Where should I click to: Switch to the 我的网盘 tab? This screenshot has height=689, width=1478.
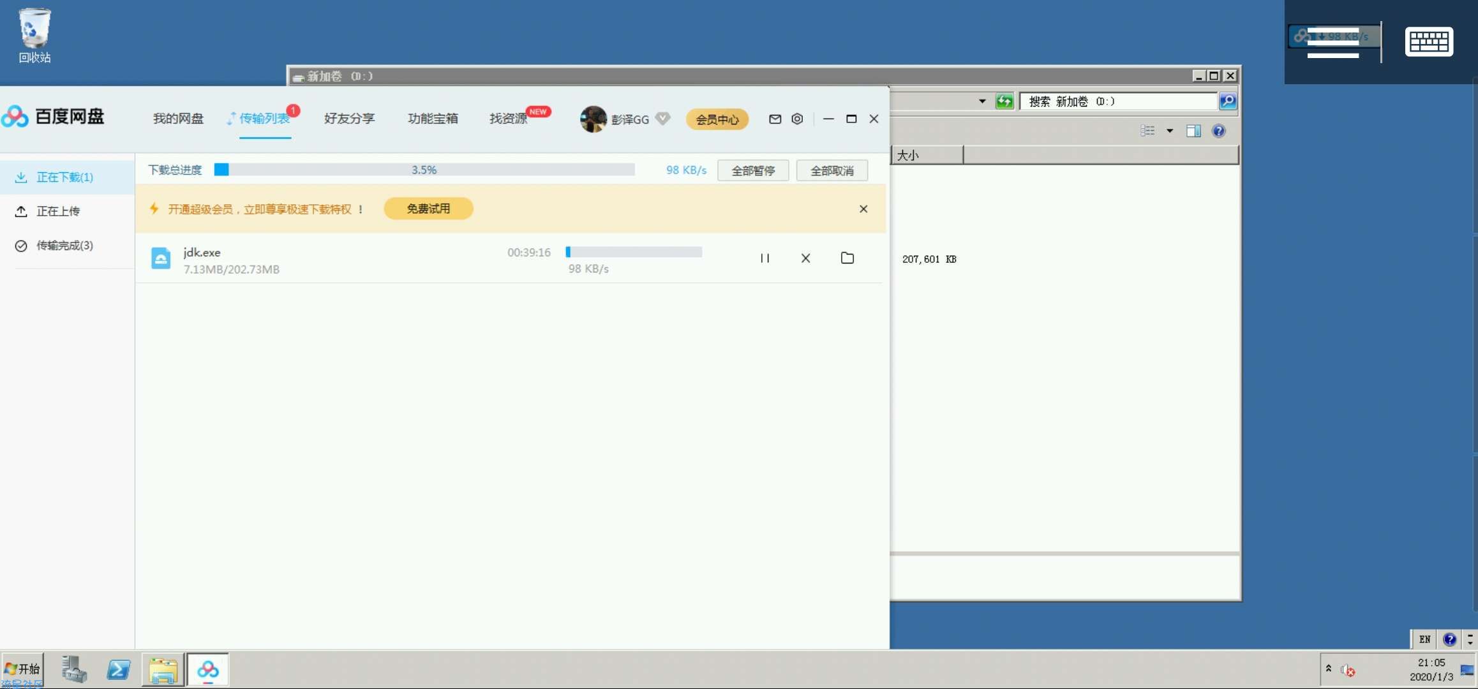178,119
